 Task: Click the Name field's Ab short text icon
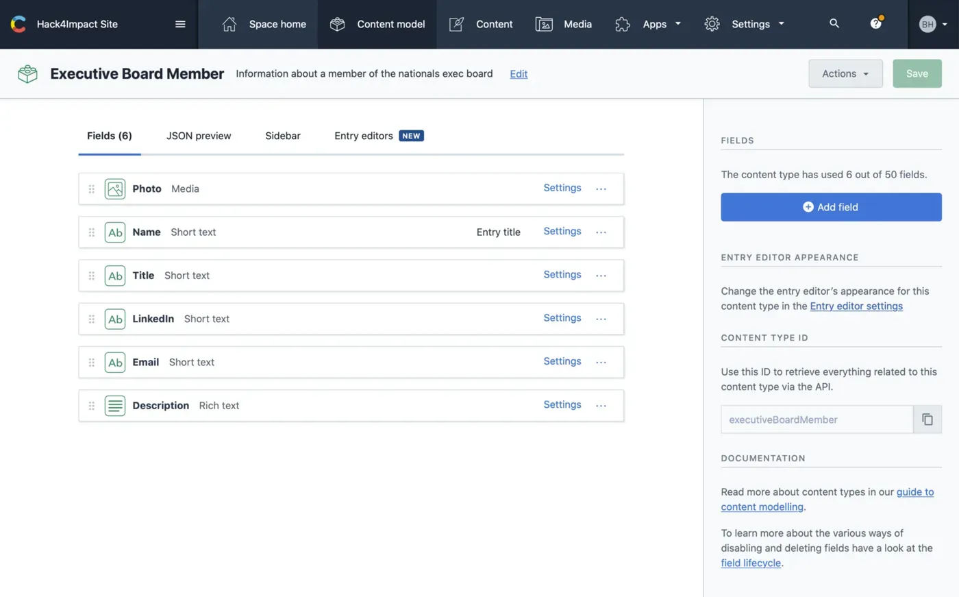(115, 232)
